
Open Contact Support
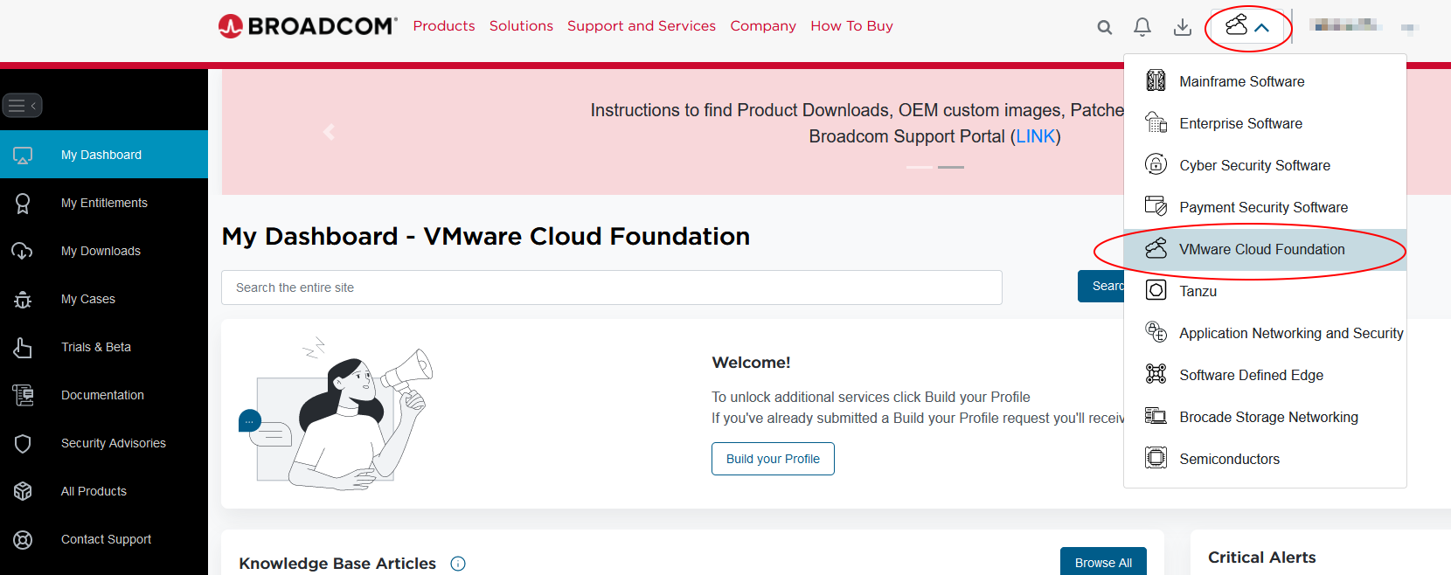point(106,539)
